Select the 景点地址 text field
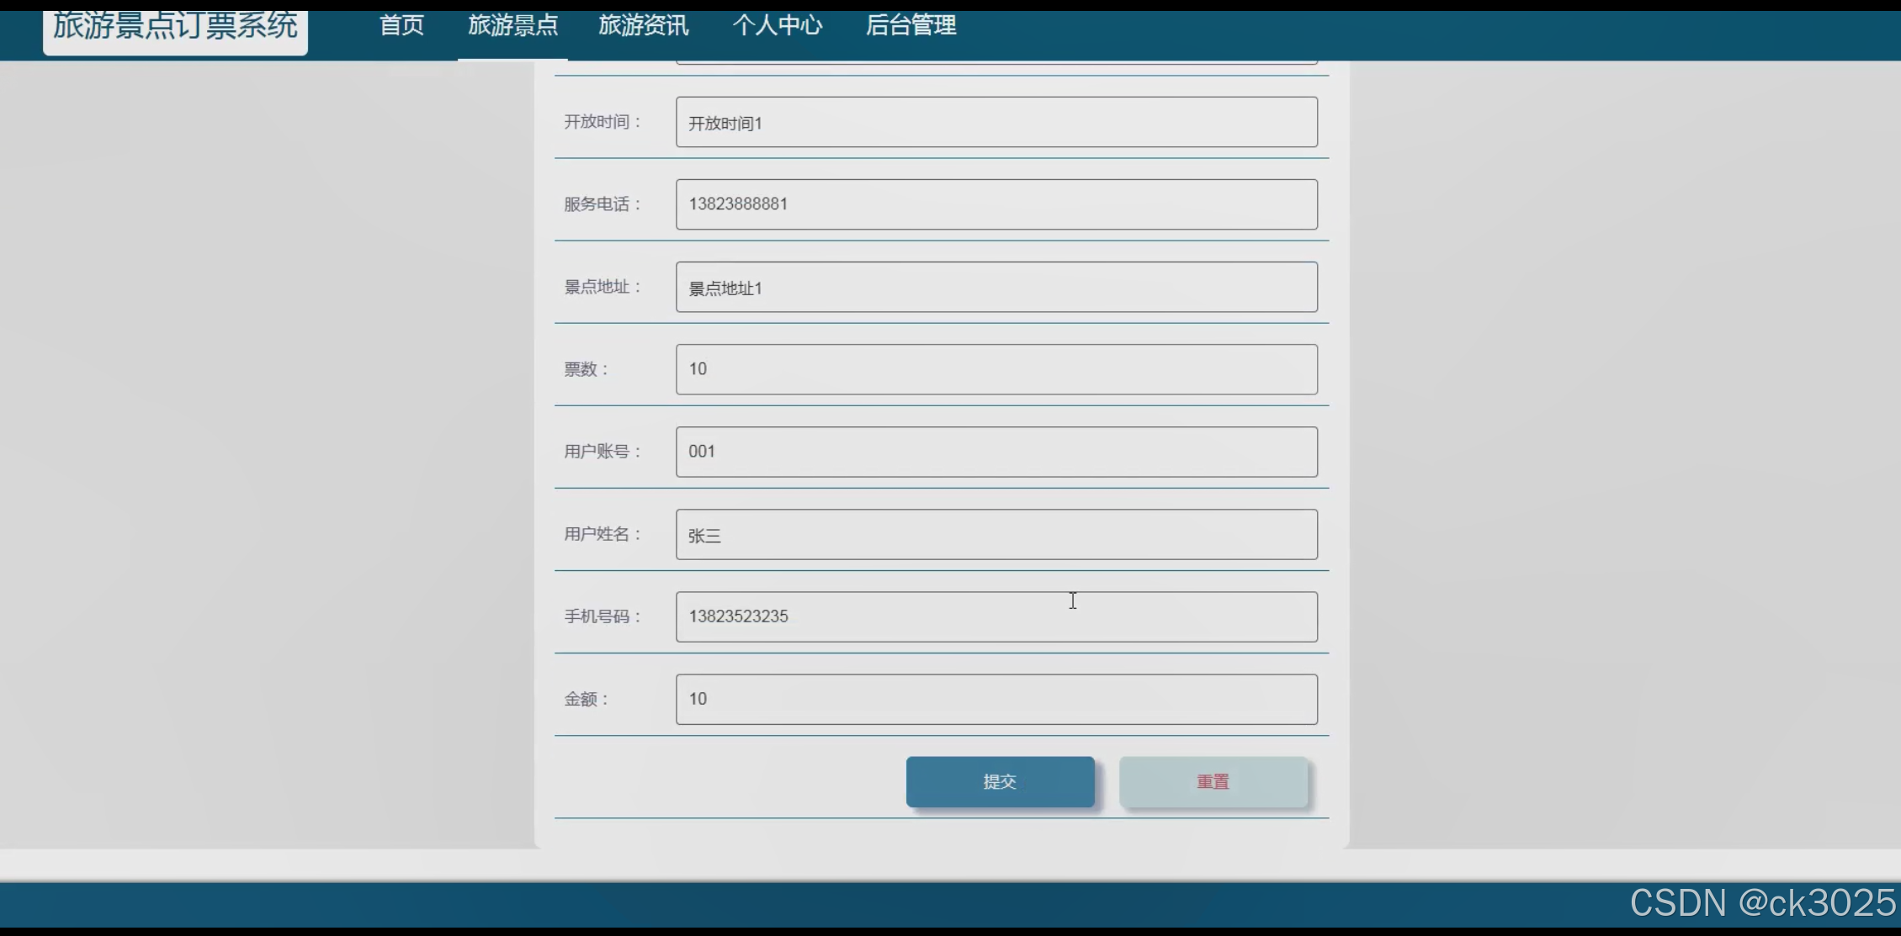The width and height of the screenshot is (1901, 936). 996,288
